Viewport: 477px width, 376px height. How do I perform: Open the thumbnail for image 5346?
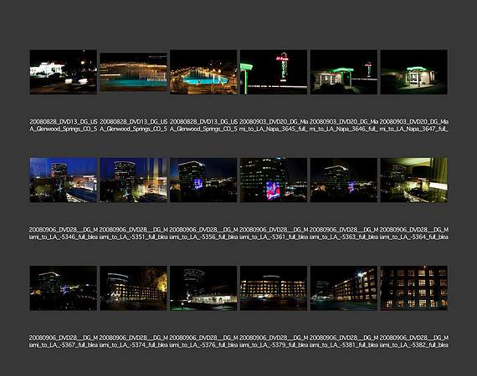pos(64,180)
